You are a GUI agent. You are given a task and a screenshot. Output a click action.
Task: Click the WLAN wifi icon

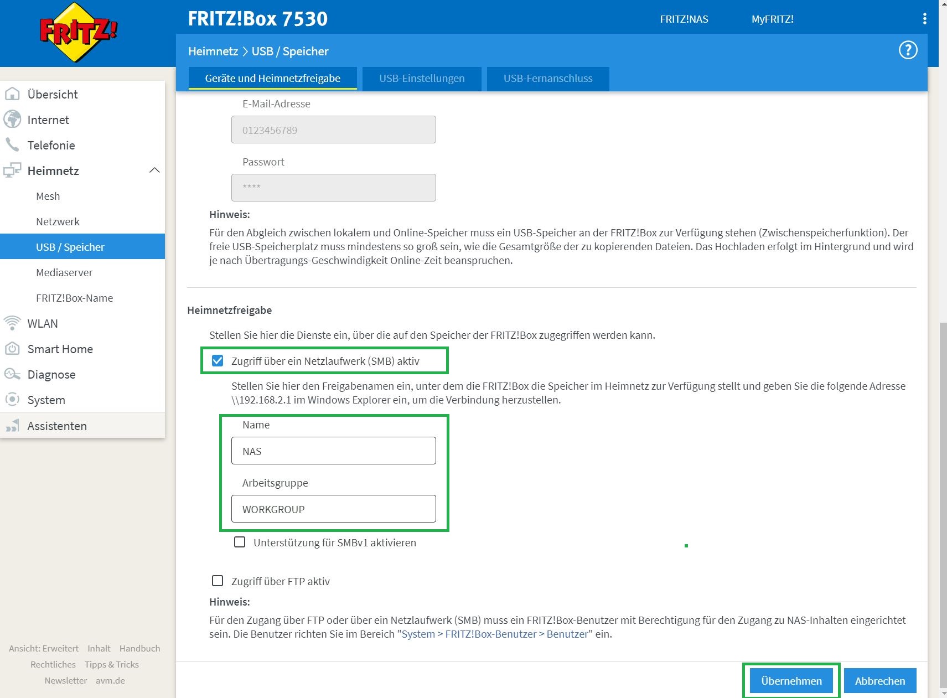[x=12, y=323]
